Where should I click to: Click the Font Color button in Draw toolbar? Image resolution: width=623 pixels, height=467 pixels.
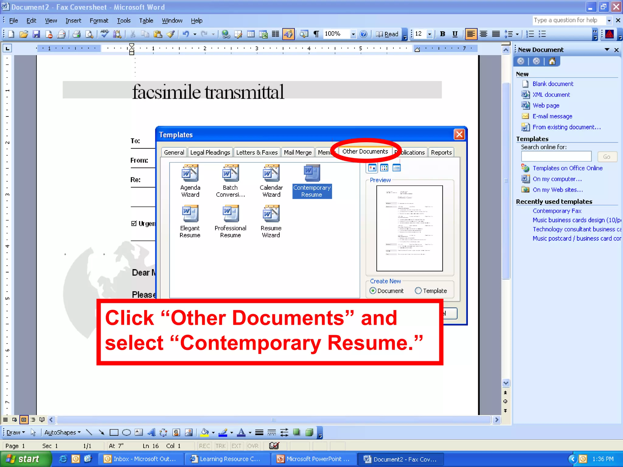241,432
